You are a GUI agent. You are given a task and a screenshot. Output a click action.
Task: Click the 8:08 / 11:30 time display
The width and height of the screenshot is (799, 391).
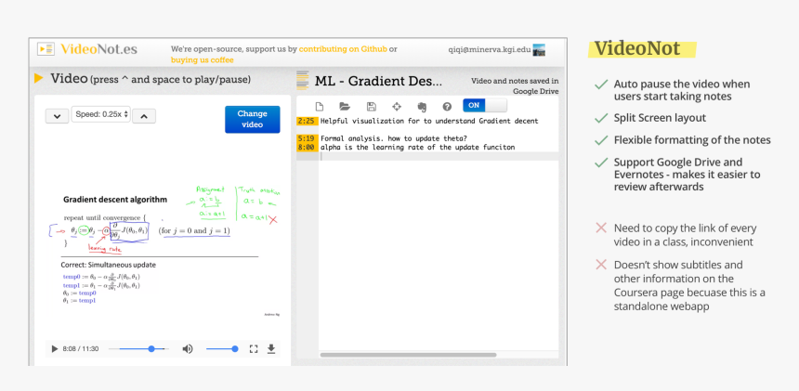point(81,349)
